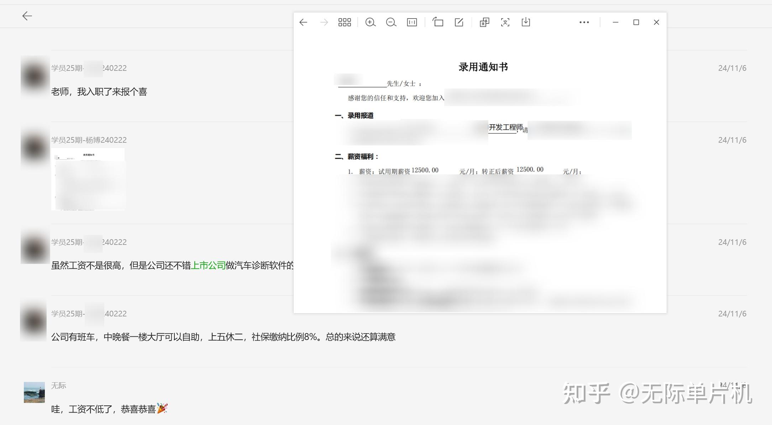The image size is (772, 425).
Task: Minimize the image viewer window
Action: tap(615, 22)
